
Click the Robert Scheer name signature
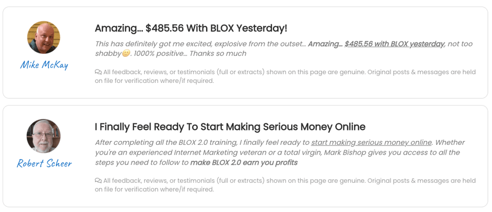coord(44,163)
